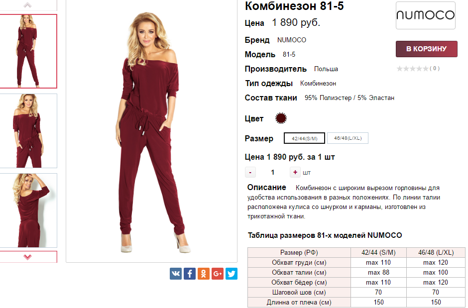Open the NUMOCO brand logo

(425, 15)
